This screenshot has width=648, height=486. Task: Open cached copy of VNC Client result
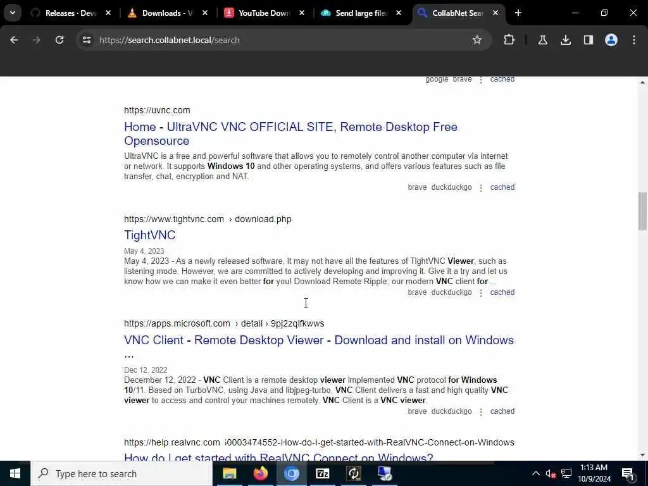[502, 411]
